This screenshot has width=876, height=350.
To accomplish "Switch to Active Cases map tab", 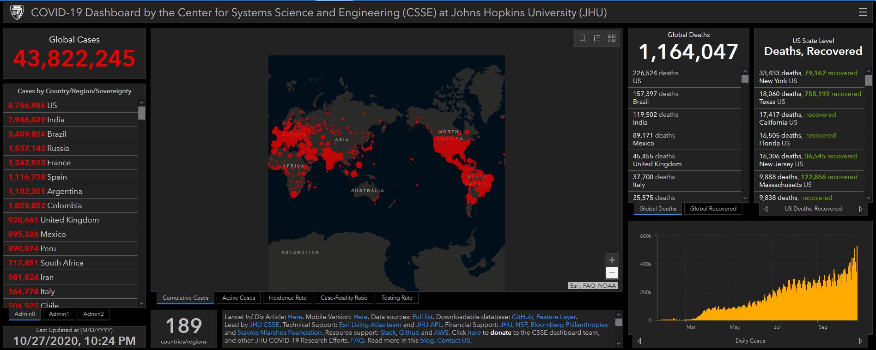I will click(x=238, y=298).
